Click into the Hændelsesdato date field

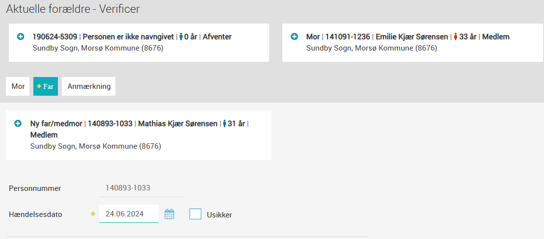(129, 213)
